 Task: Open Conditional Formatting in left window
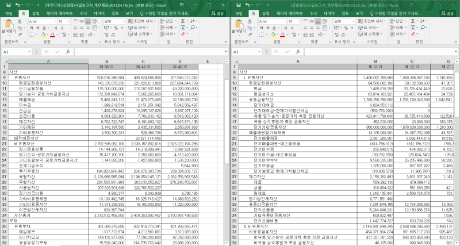(x=142, y=21)
